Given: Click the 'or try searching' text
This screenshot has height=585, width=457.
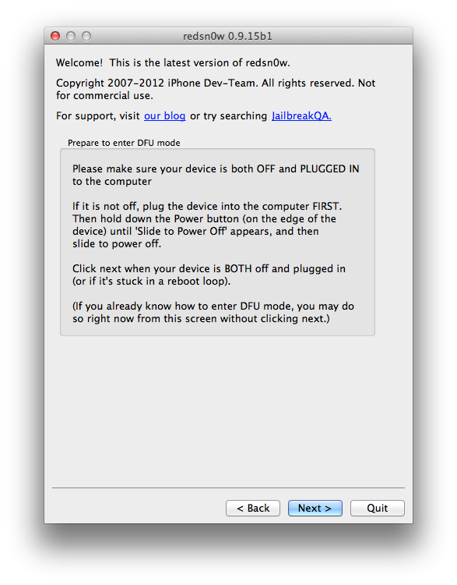Looking at the screenshot, I should 228,116.
